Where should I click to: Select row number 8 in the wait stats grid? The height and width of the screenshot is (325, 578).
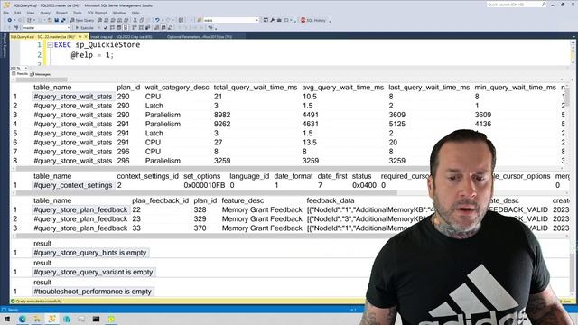15,161
